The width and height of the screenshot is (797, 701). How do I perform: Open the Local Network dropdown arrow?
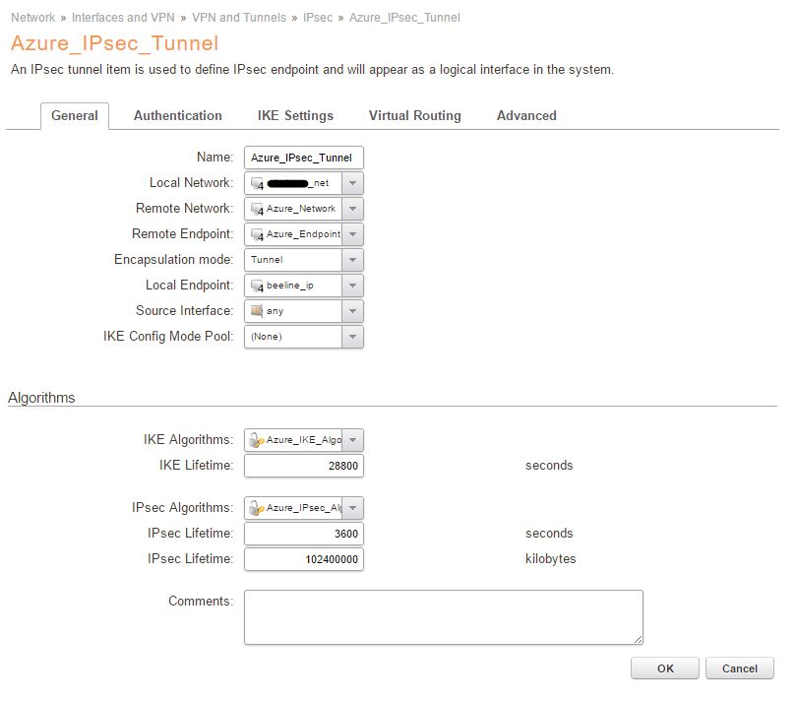pos(353,184)
